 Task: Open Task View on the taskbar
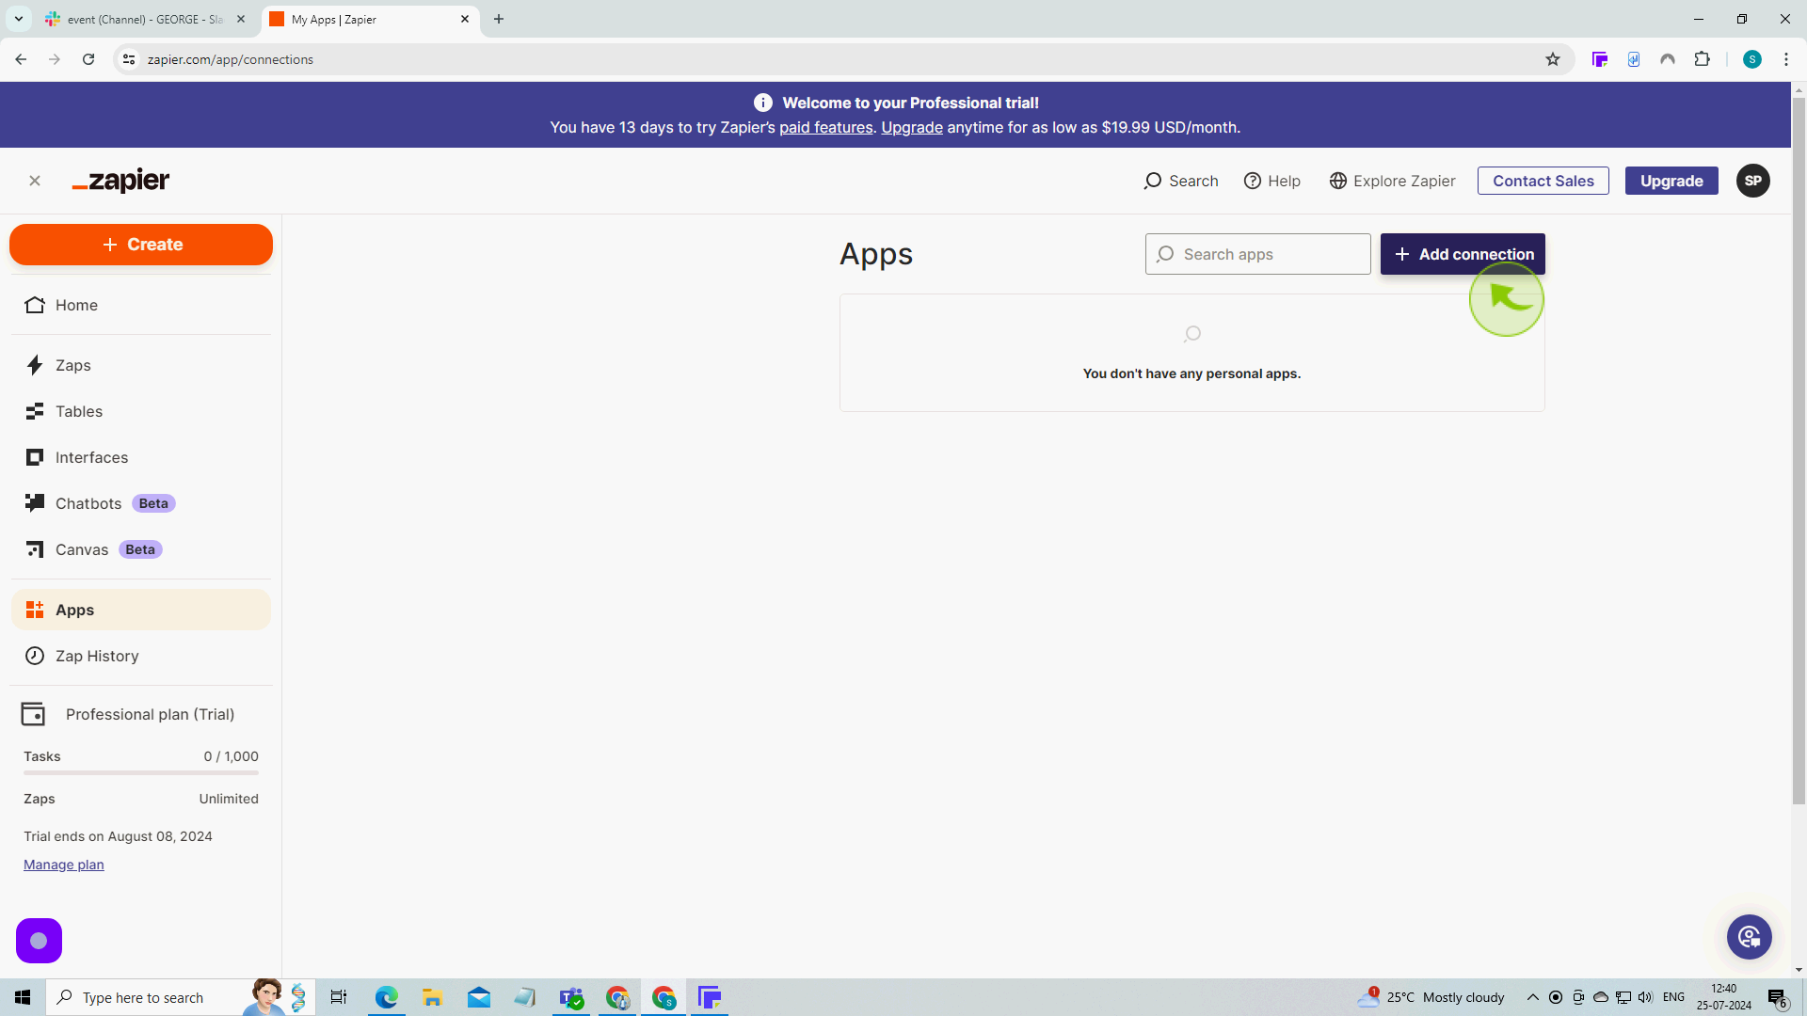click(x=339, y=997)
